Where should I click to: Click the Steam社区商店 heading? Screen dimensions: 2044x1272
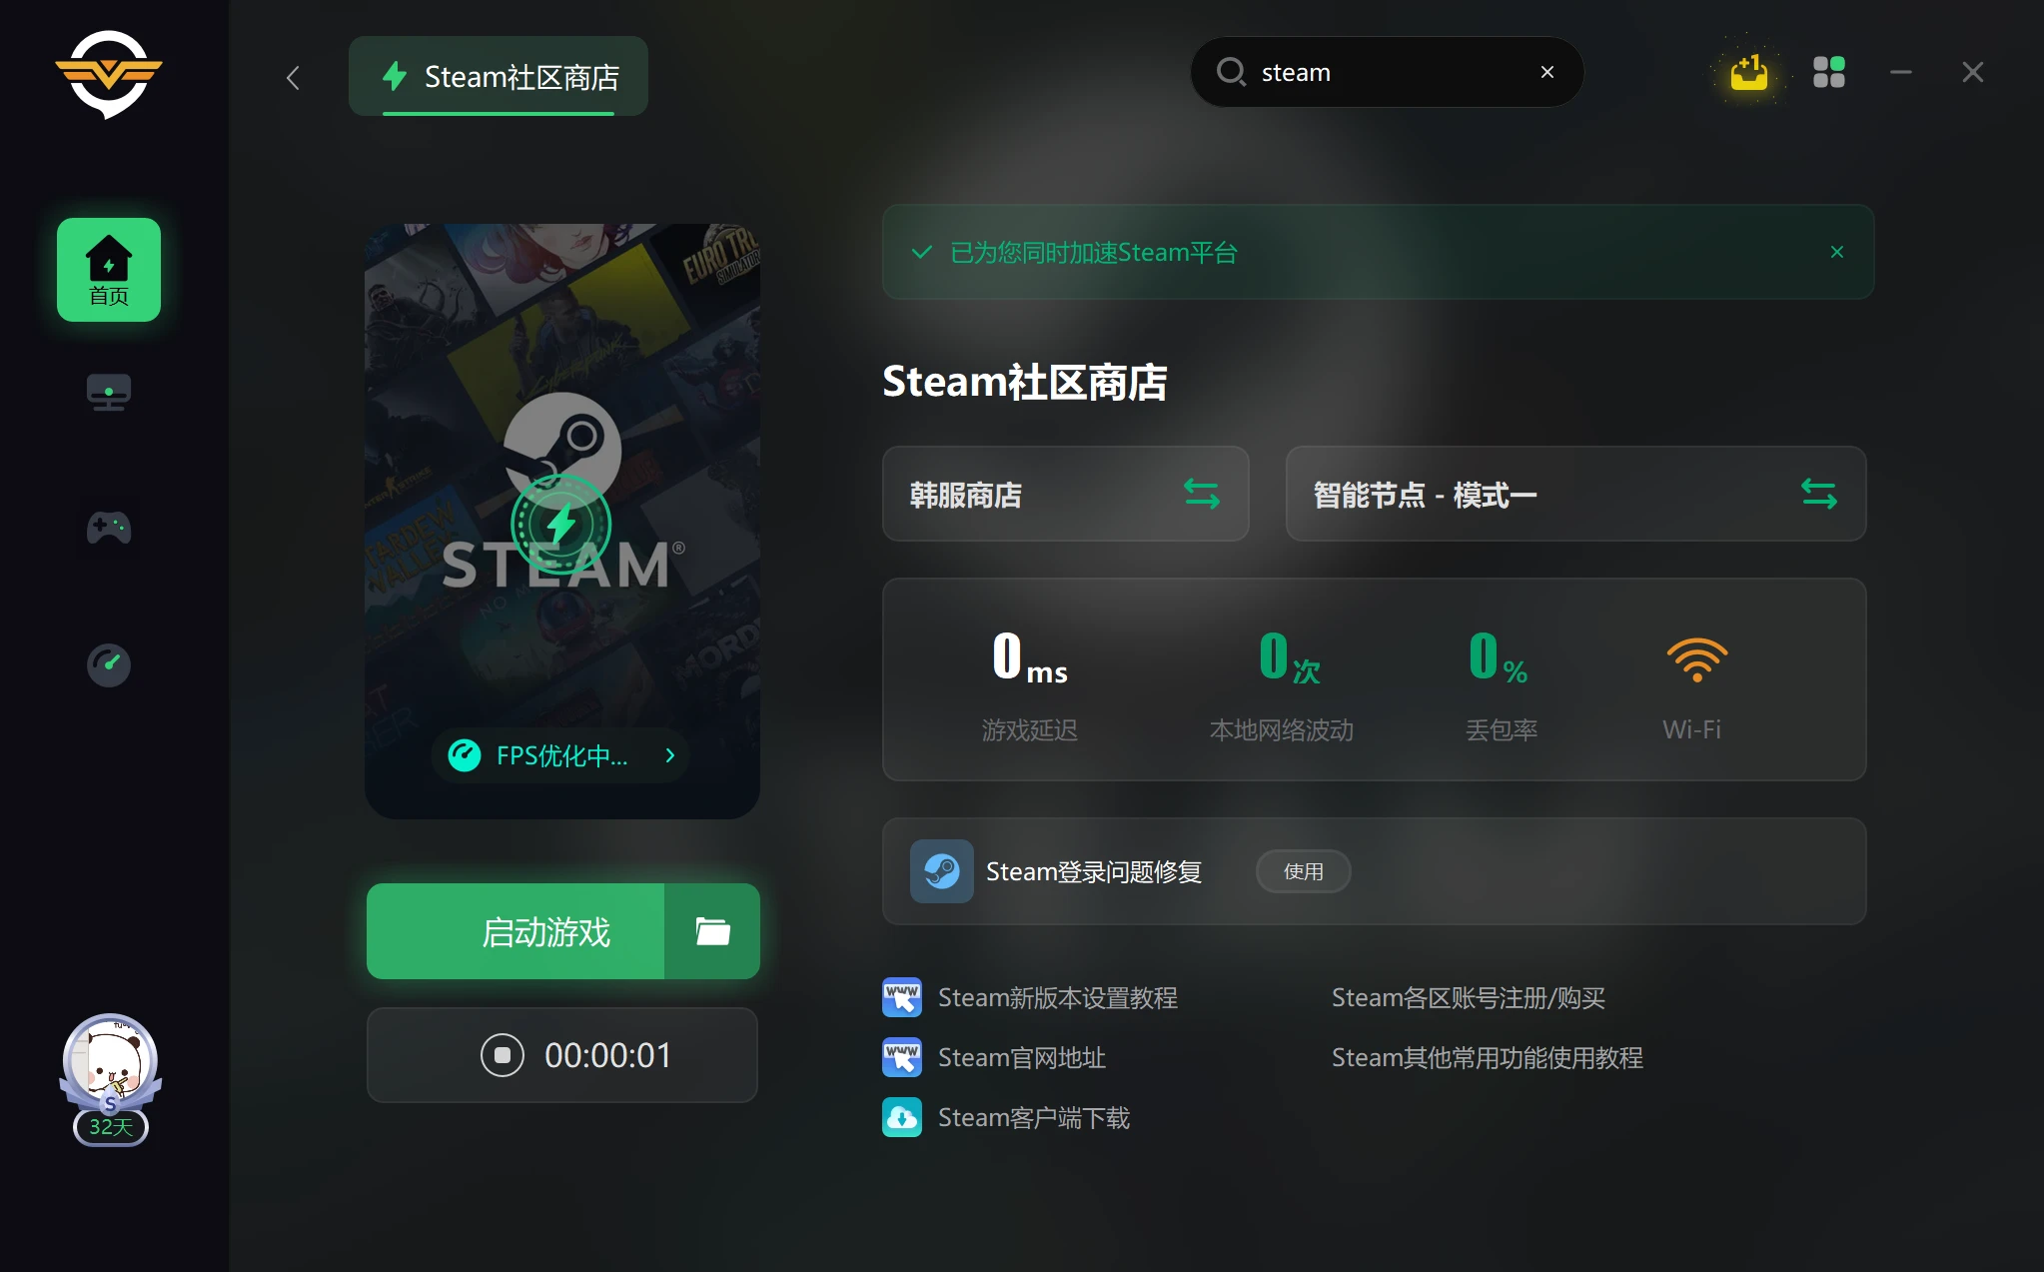[1025, 382]
